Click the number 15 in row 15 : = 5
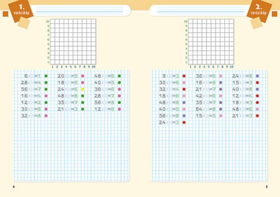The width and height of the screenshot is (280, 197). [x=199, y=116]
